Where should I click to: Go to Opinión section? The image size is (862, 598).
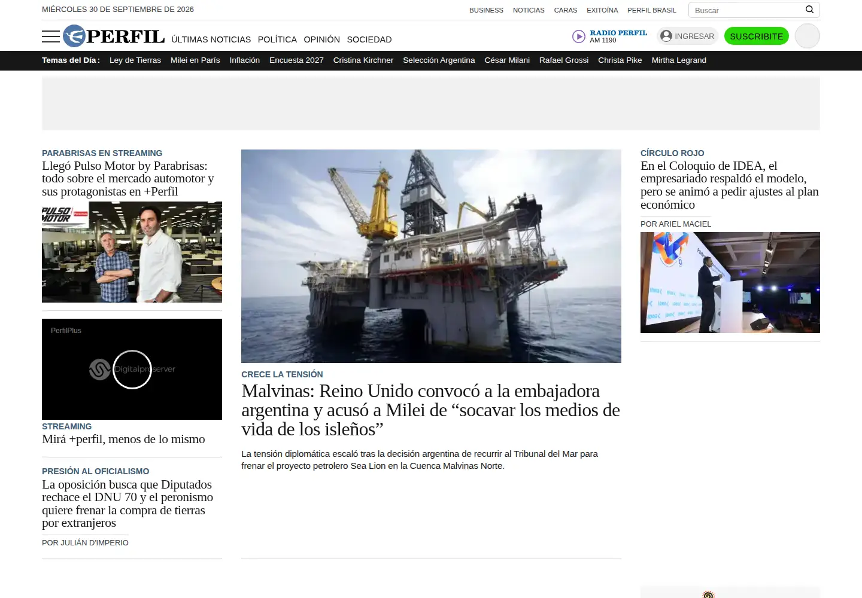(321, 39)
